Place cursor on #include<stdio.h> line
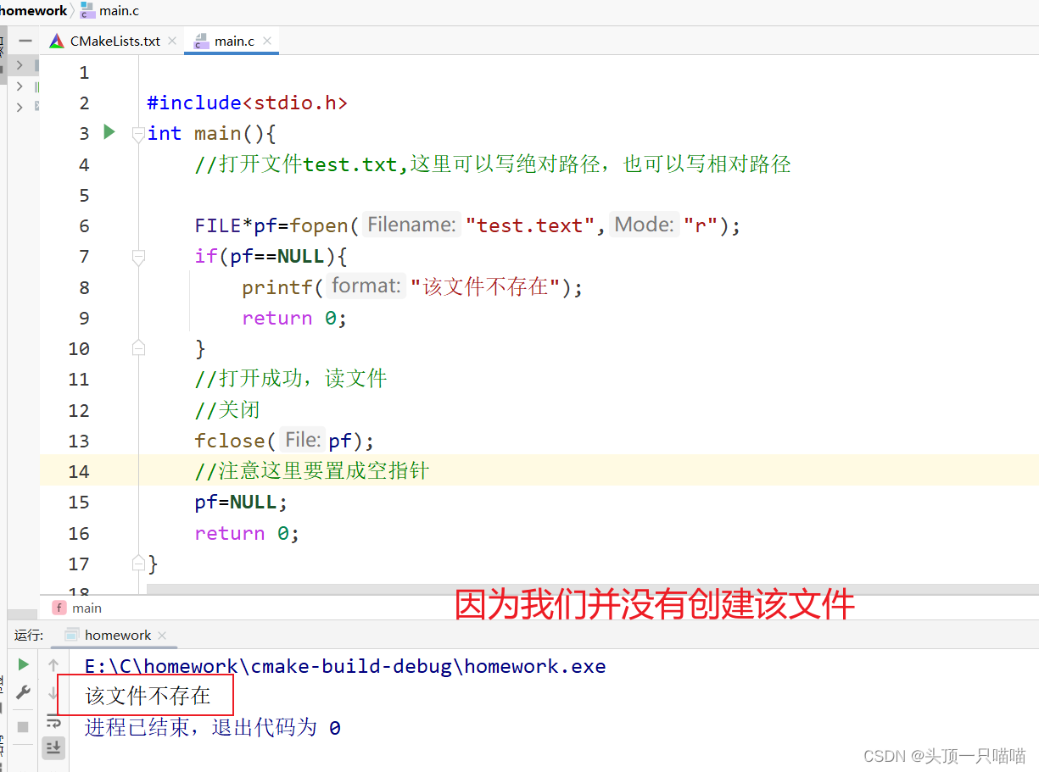 tap(248, 103)
